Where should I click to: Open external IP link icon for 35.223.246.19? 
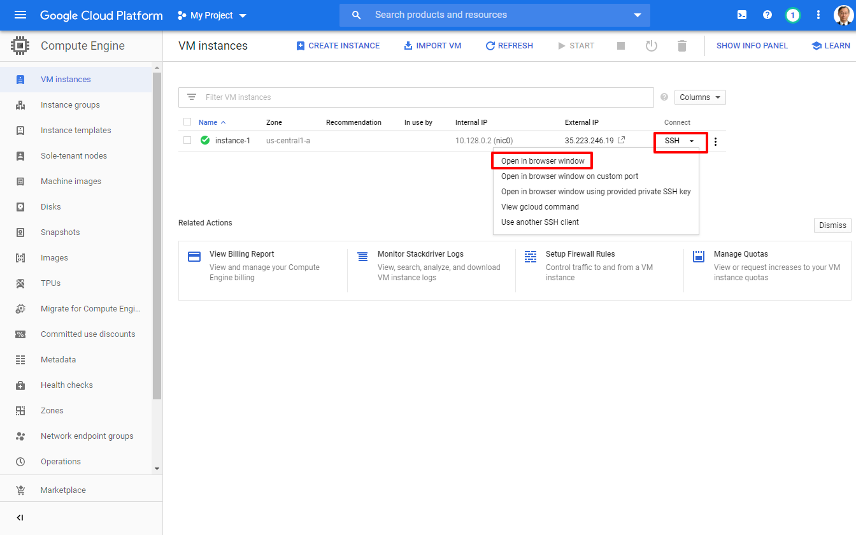click(x=622, y=140)
